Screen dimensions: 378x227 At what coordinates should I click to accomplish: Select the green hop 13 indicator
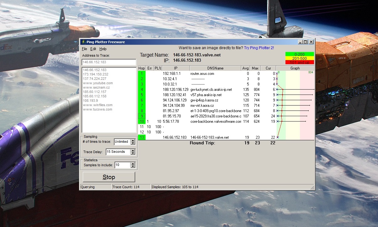[x=142, y=137]
